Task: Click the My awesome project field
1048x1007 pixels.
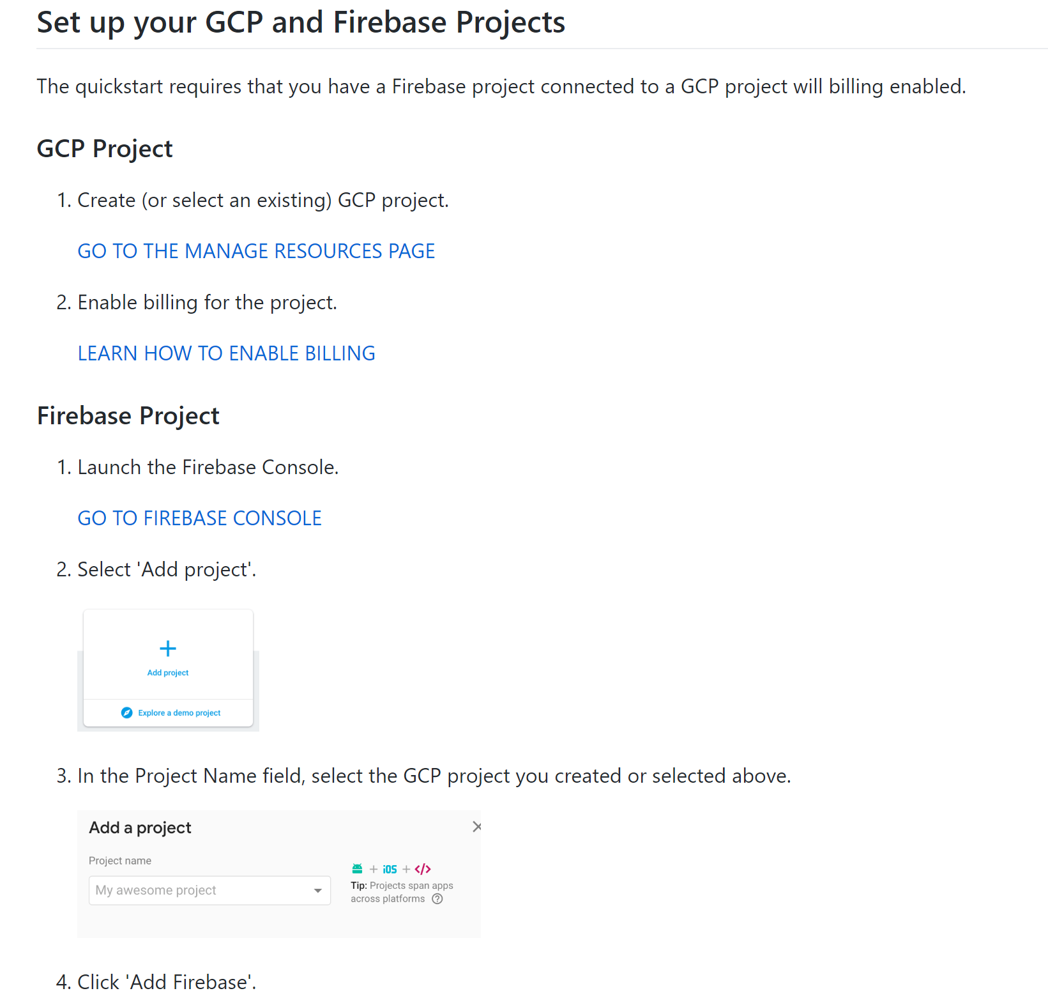Action: tap(209, 890)
